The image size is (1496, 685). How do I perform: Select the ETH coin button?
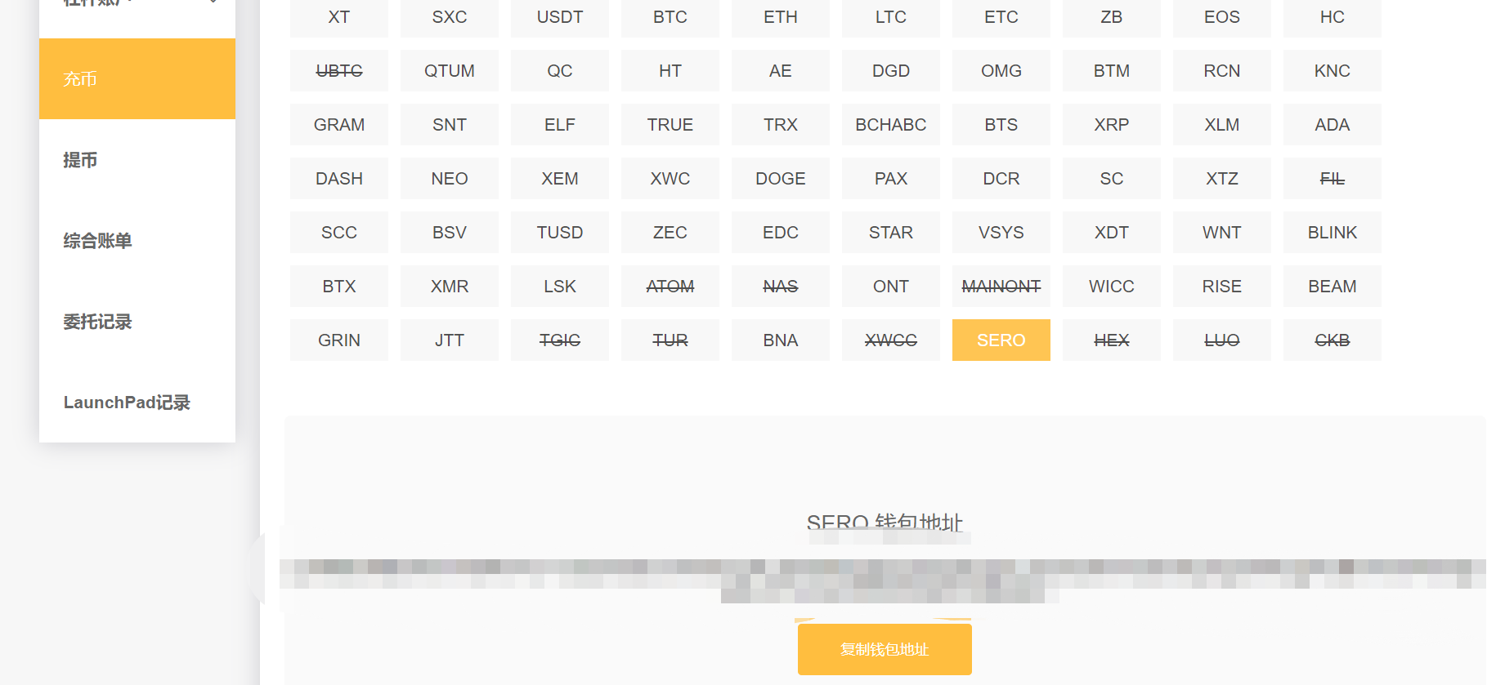(x=781, y=17)
